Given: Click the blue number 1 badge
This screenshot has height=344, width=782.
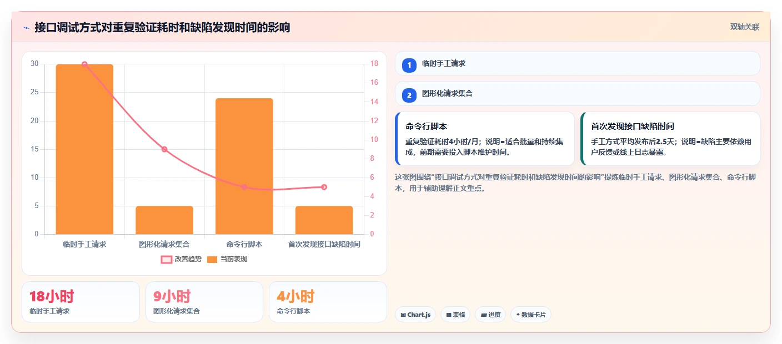Looking at the screenshot, I should tap(409, 65).
